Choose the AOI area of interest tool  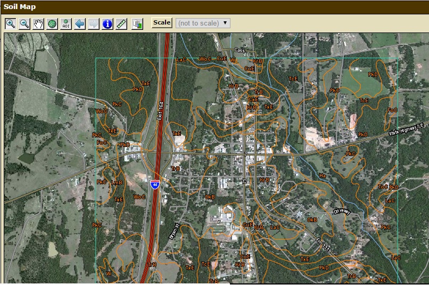pyautogui.click(x=66, y=24)
